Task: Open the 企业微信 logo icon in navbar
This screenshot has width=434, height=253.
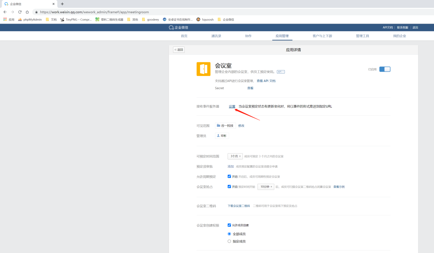Action: (x=171, y=27)
